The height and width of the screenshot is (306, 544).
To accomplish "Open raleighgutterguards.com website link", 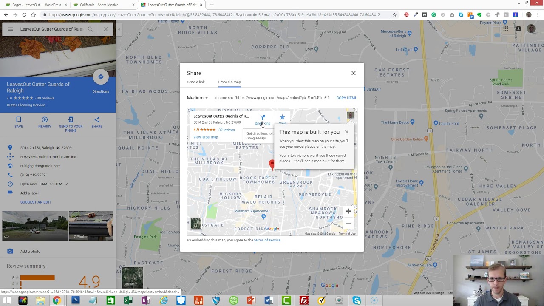I will pos(40,166).
